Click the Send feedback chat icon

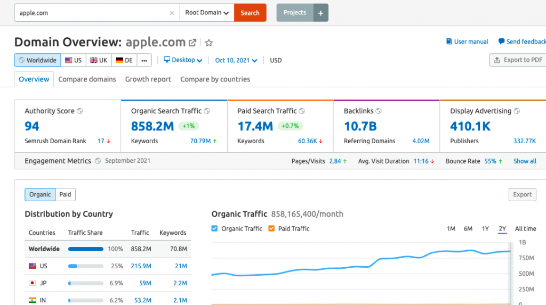501,42
